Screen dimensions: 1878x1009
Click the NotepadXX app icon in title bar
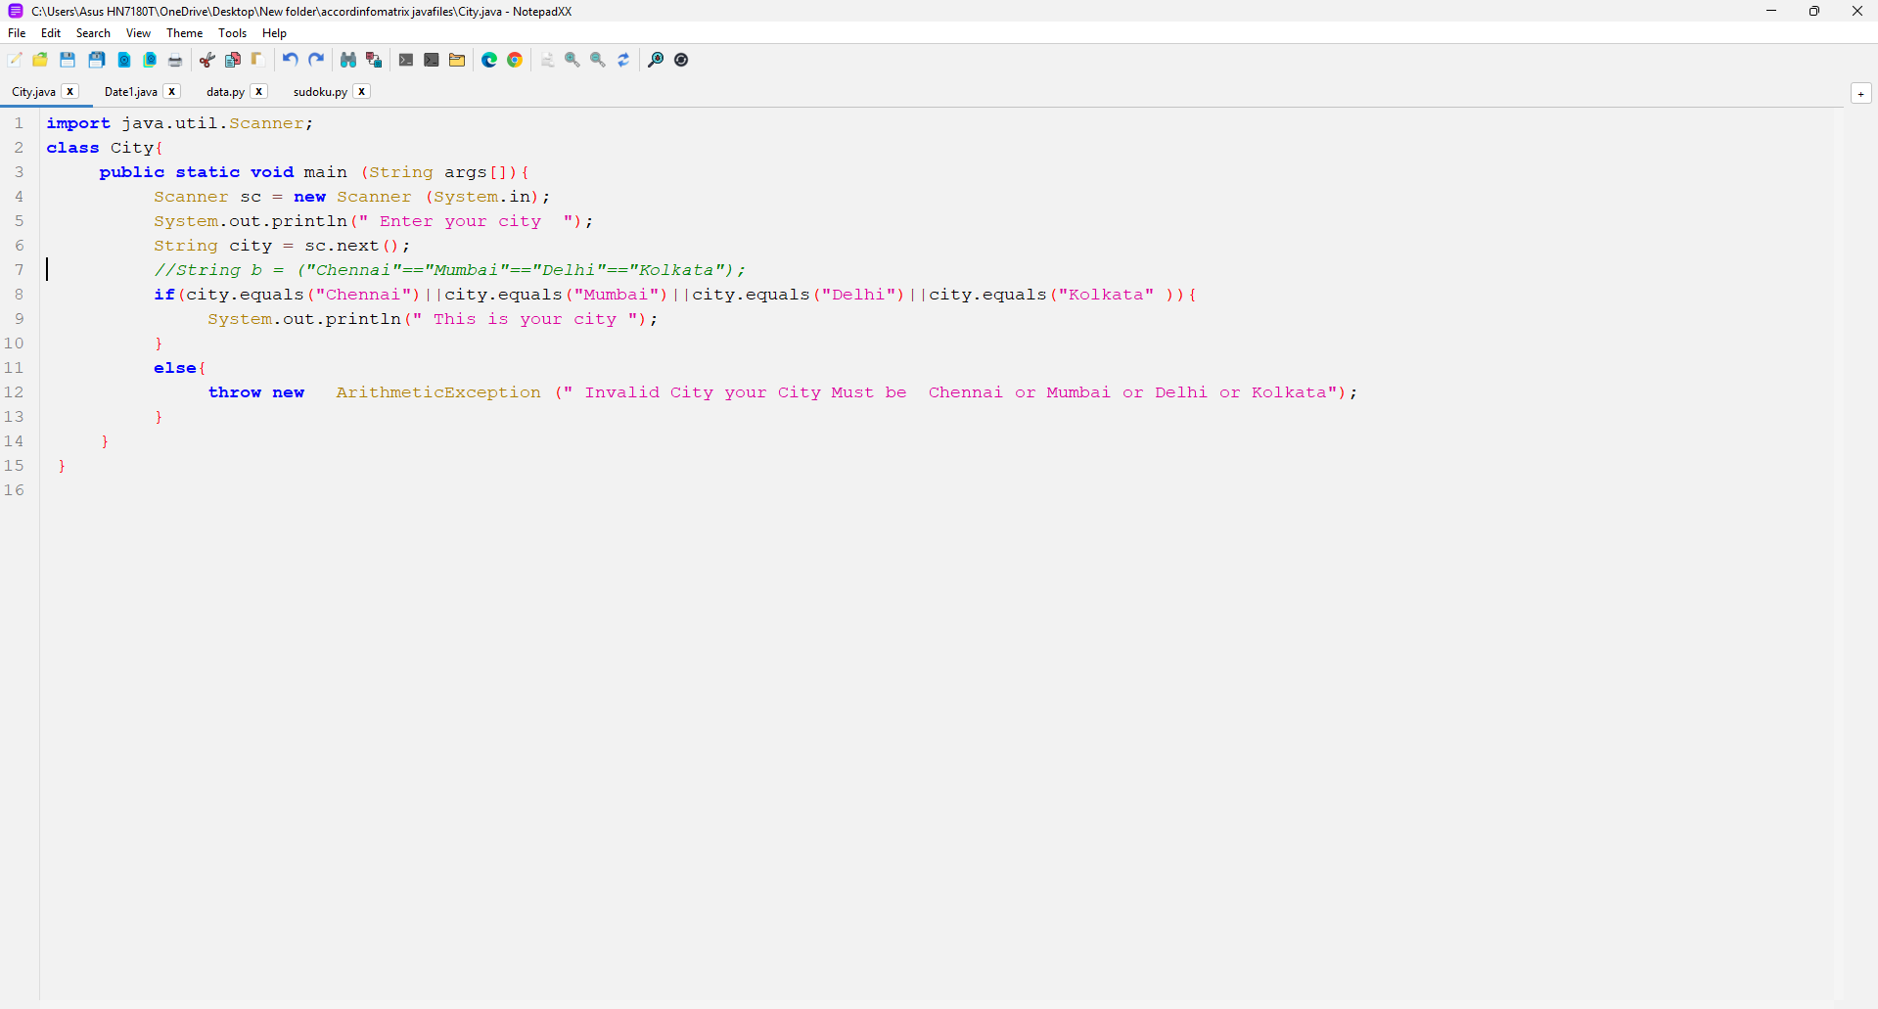coord(15,11)
